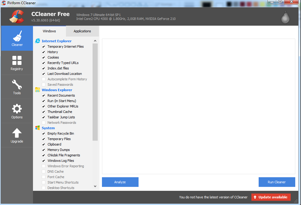Enable DNS Cache checkbox
Viewport: 301px width, 205px height.
[44, 171]
